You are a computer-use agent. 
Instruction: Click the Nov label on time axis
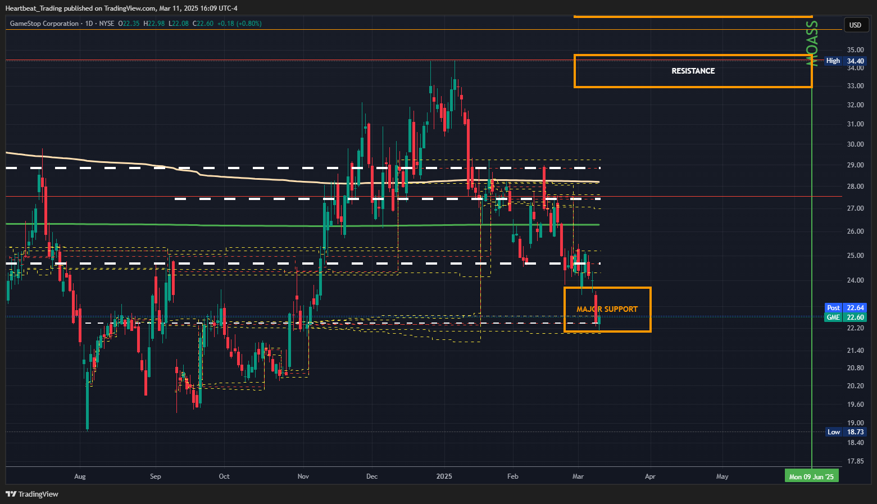303,476
